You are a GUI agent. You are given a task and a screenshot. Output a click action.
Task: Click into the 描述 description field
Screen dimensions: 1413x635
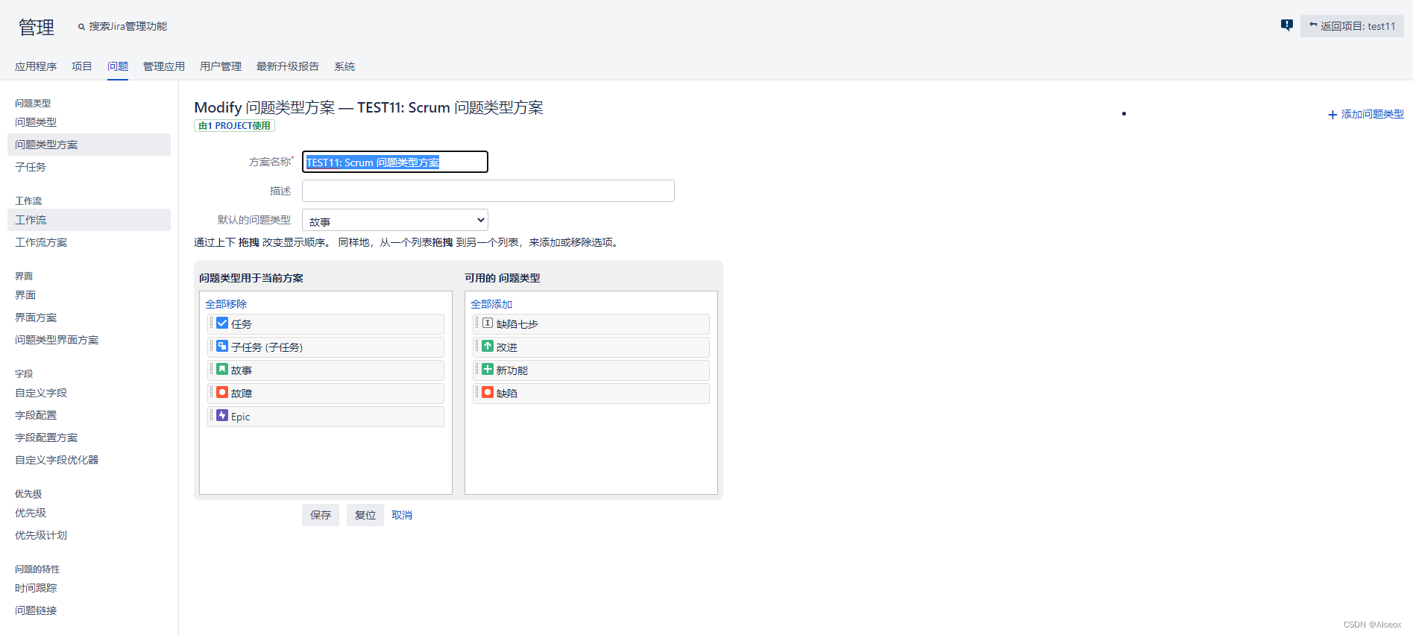tap(488, 191)
